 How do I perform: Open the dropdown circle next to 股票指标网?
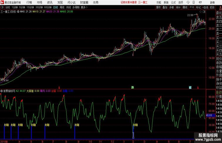click(x=1, y=91)
